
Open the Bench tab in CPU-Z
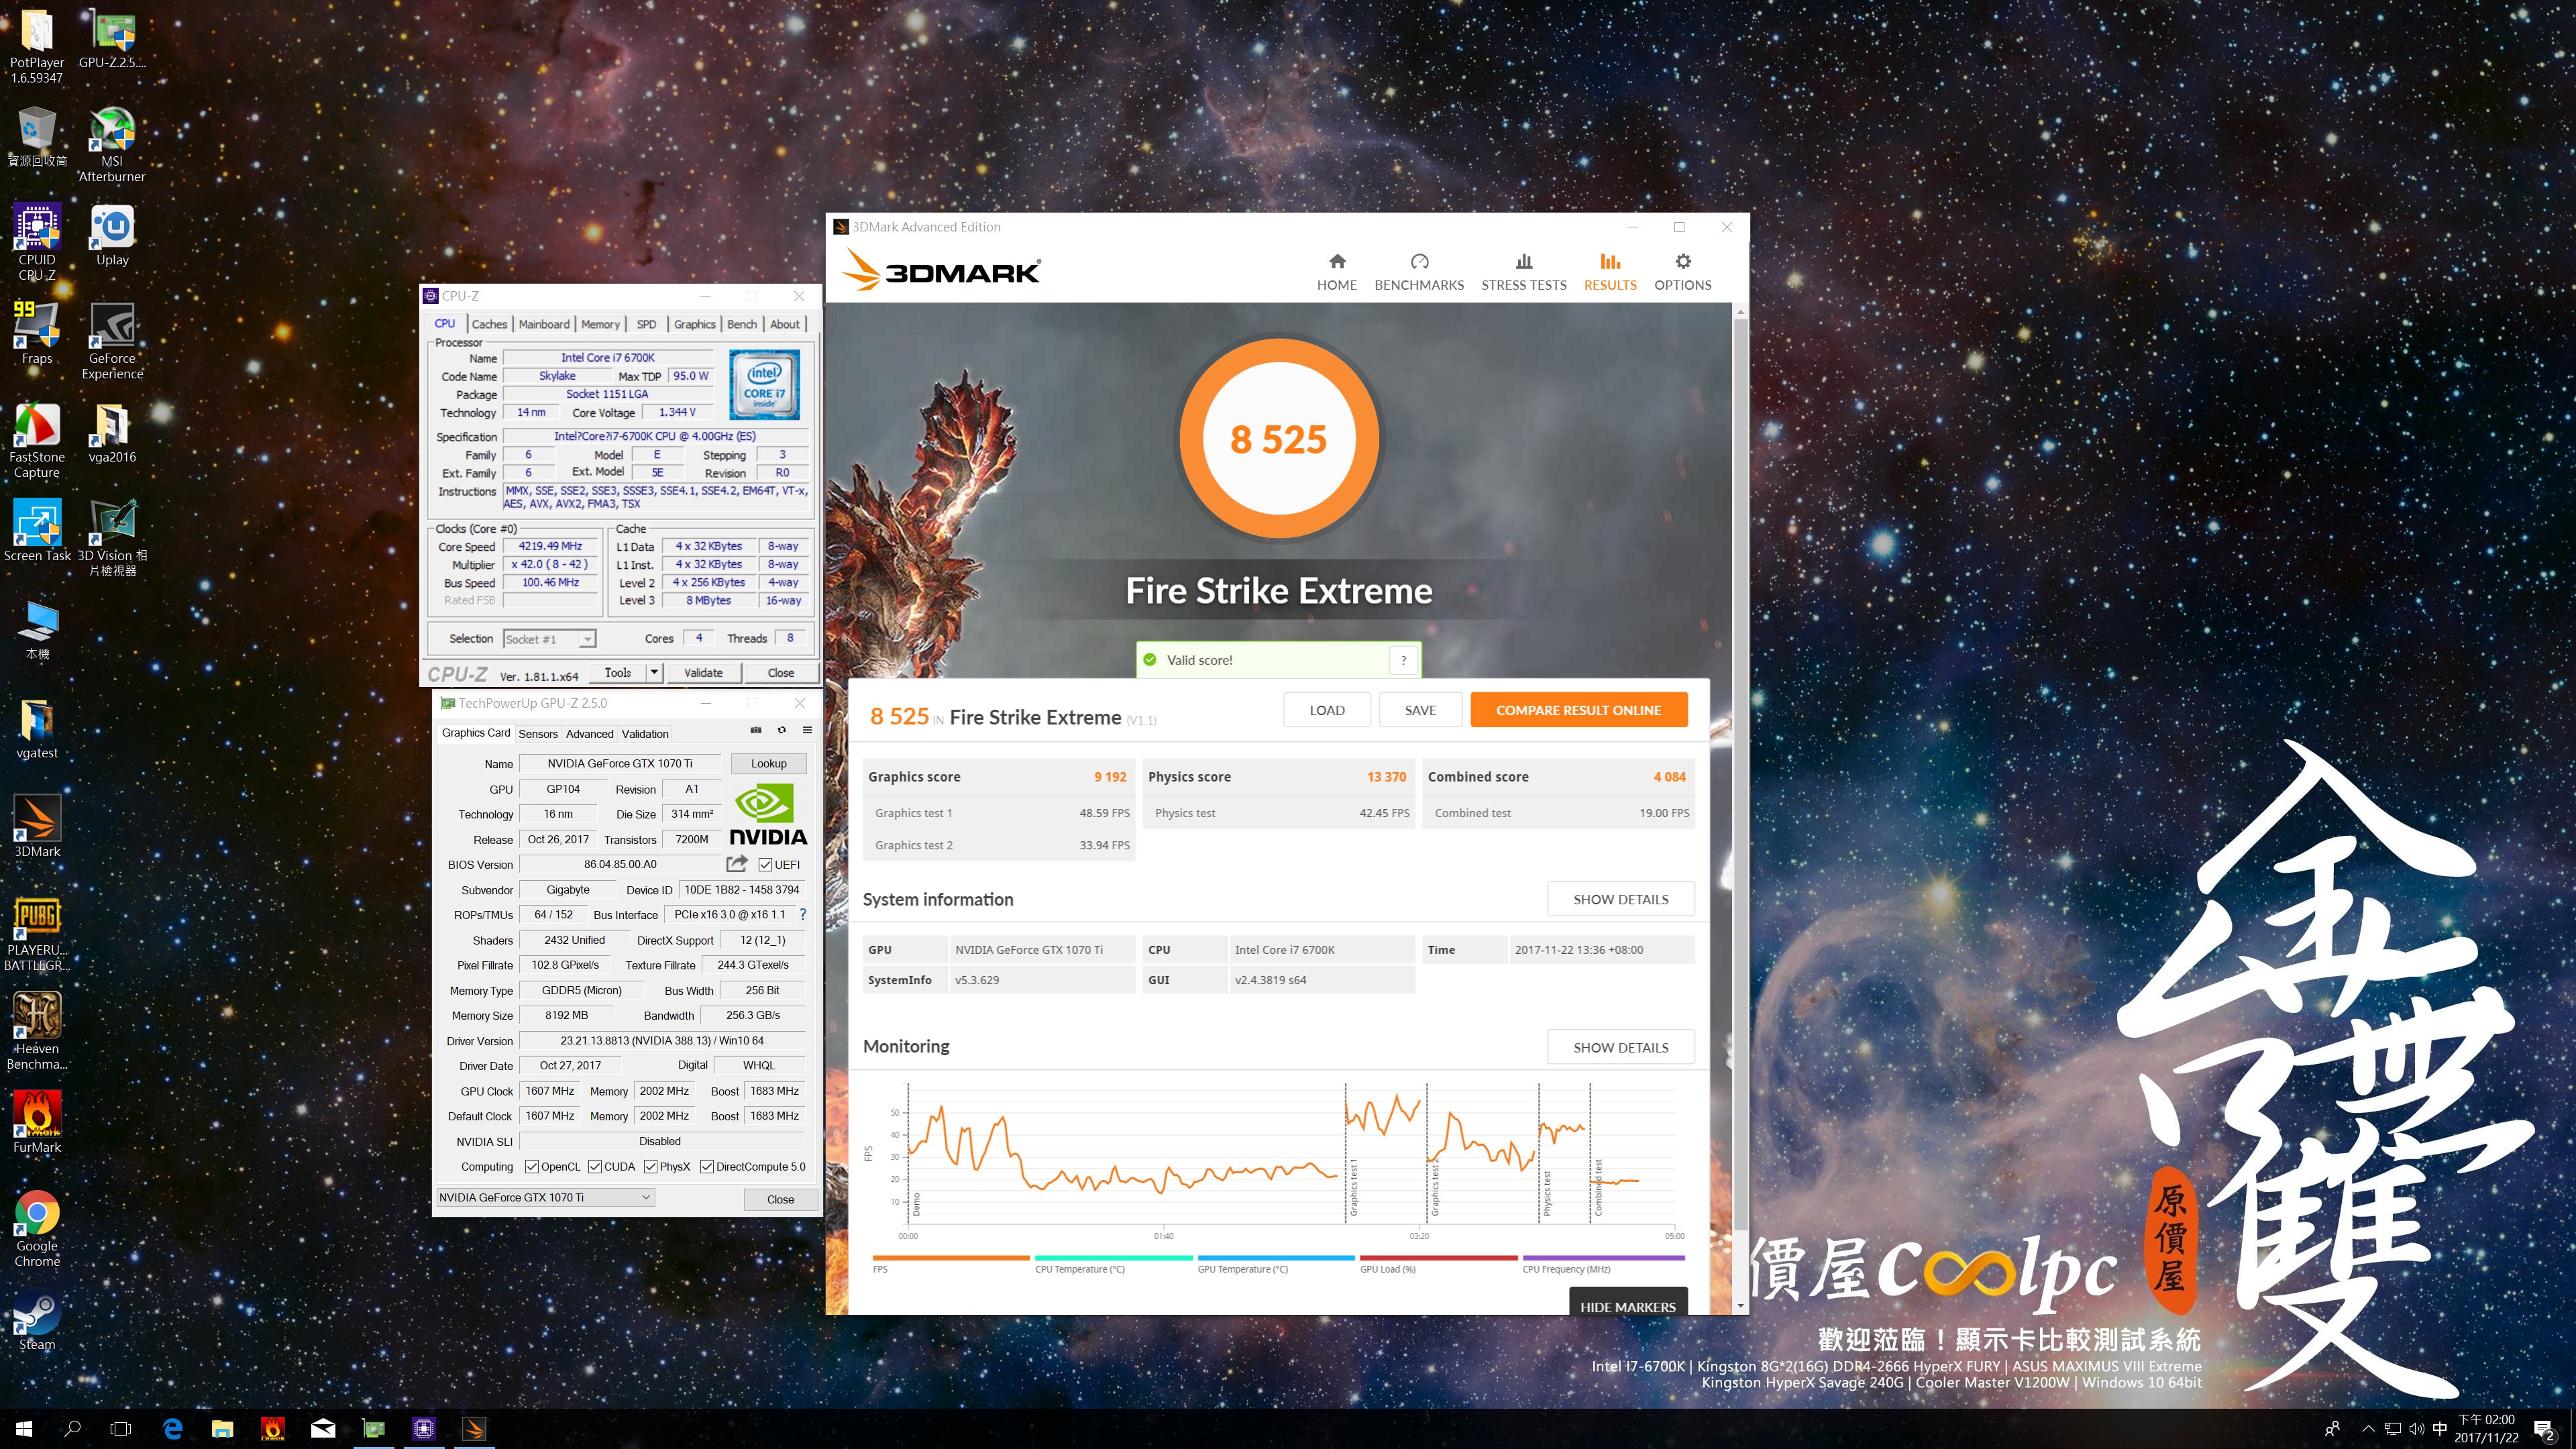pyautogui.click(x=742, y=324)
